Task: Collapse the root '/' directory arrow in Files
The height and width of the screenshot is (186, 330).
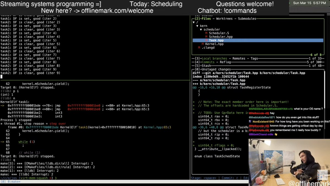Action: tap(193, 22)
